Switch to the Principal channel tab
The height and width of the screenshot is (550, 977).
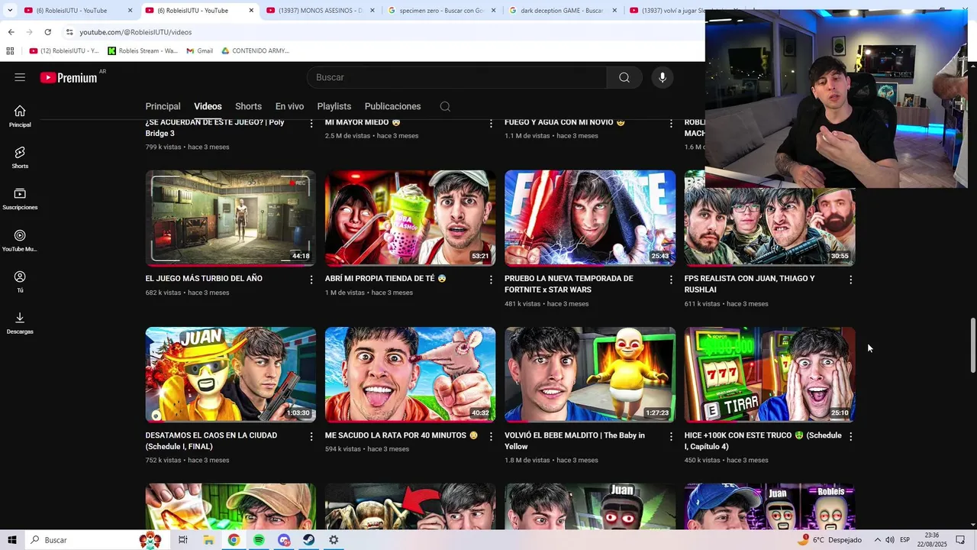[x=163, y=106]
